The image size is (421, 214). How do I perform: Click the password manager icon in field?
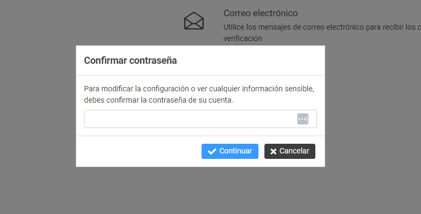pyautogui.click(x=302, y=119)
